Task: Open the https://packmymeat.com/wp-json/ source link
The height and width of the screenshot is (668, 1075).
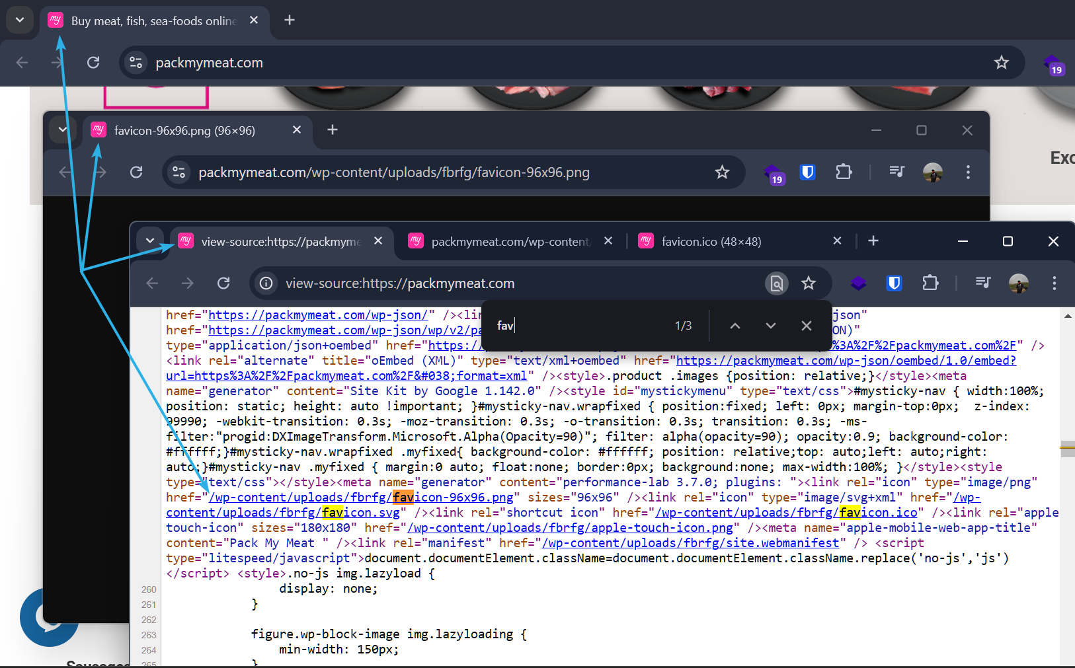Action: tap(318, 315)
